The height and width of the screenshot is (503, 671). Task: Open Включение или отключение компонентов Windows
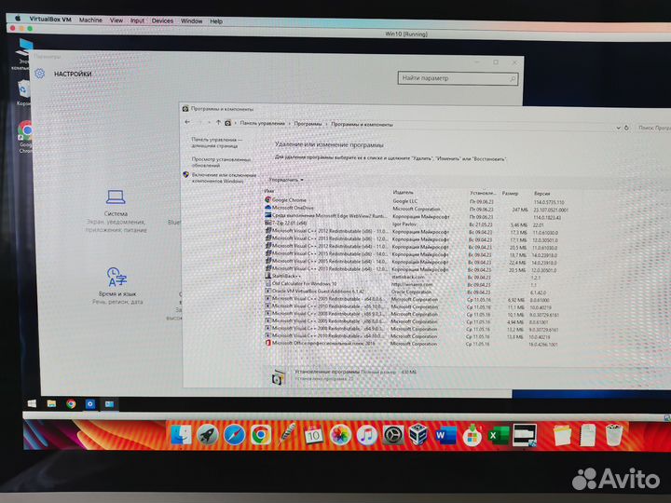pyautogui.click(x=224, y=178)
